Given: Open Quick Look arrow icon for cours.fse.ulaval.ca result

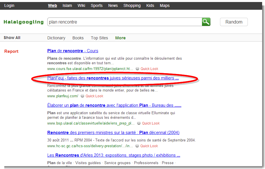Looking at the screenshot, I should 138,69.
